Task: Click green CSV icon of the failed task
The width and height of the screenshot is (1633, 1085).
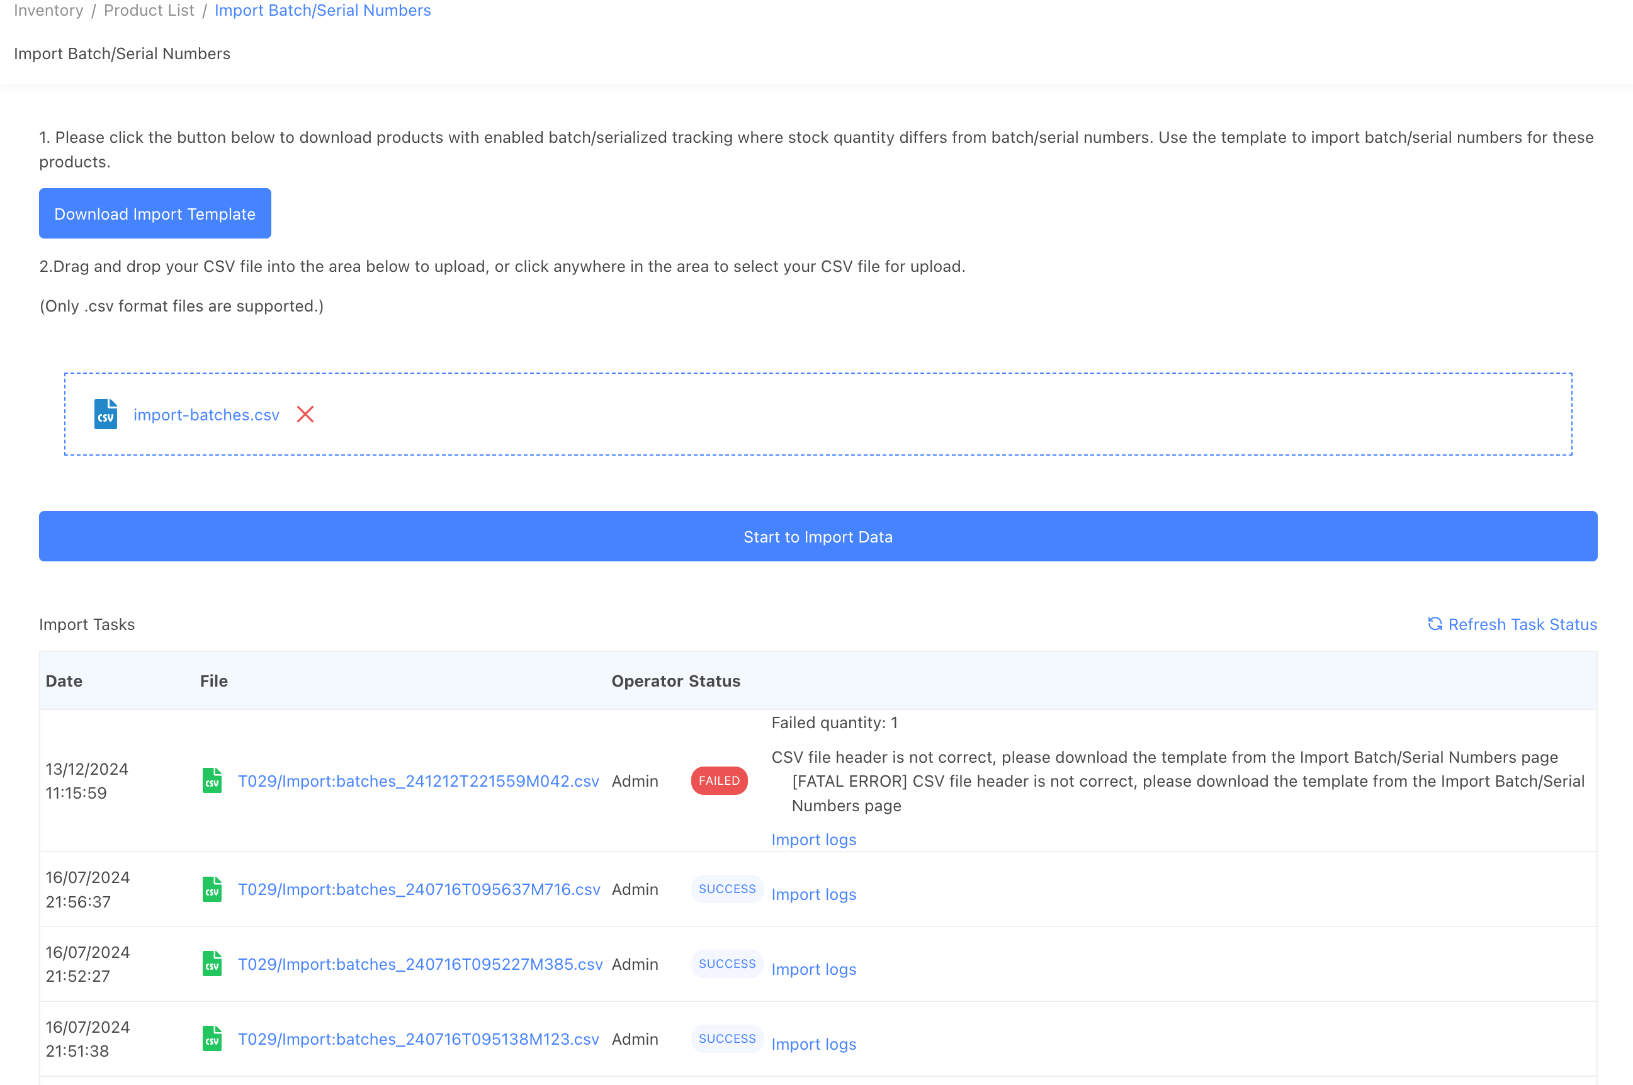Action: (x=212, y=780)
